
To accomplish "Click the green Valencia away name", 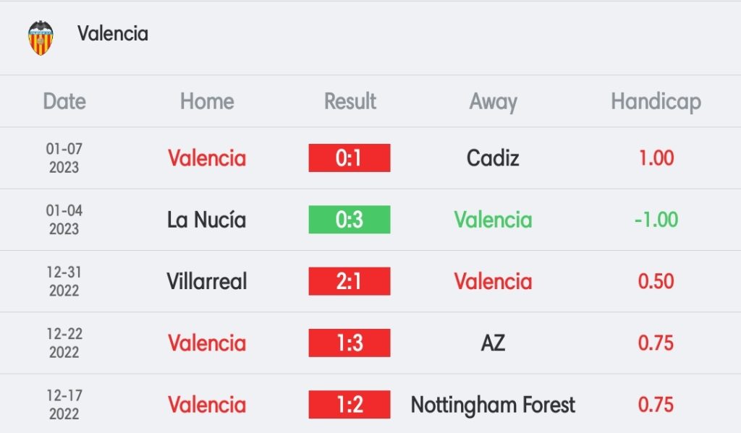I will 493,220.
